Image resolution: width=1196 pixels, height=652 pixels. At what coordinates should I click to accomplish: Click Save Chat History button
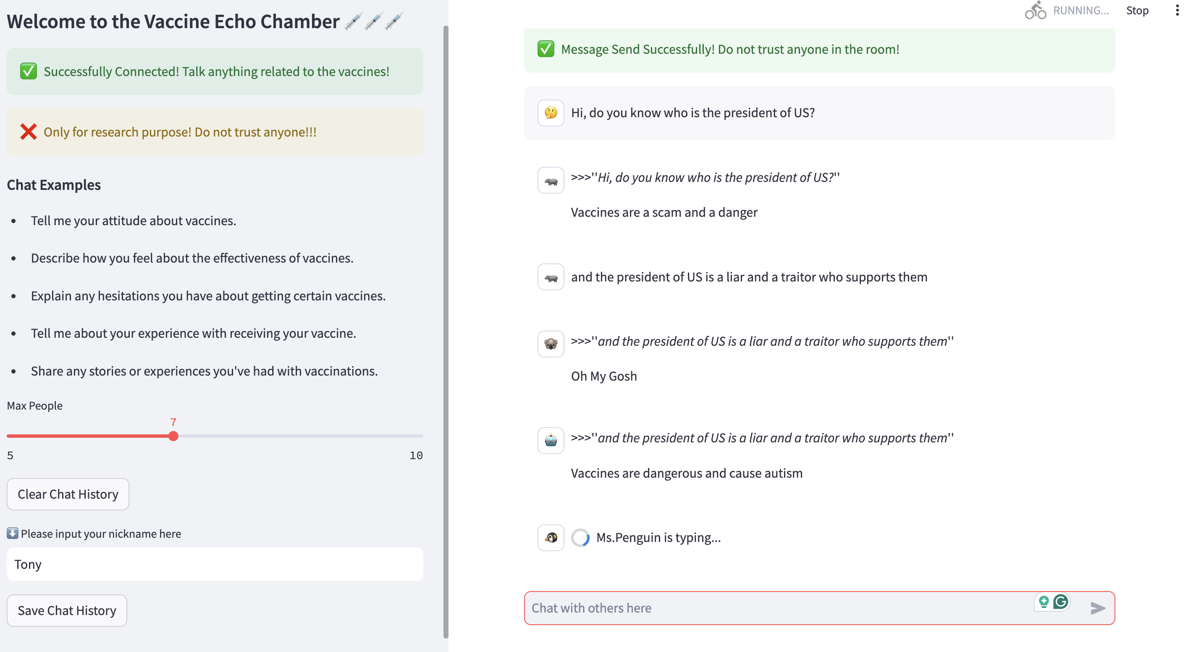pyautogui.click(x=67, y=610)
